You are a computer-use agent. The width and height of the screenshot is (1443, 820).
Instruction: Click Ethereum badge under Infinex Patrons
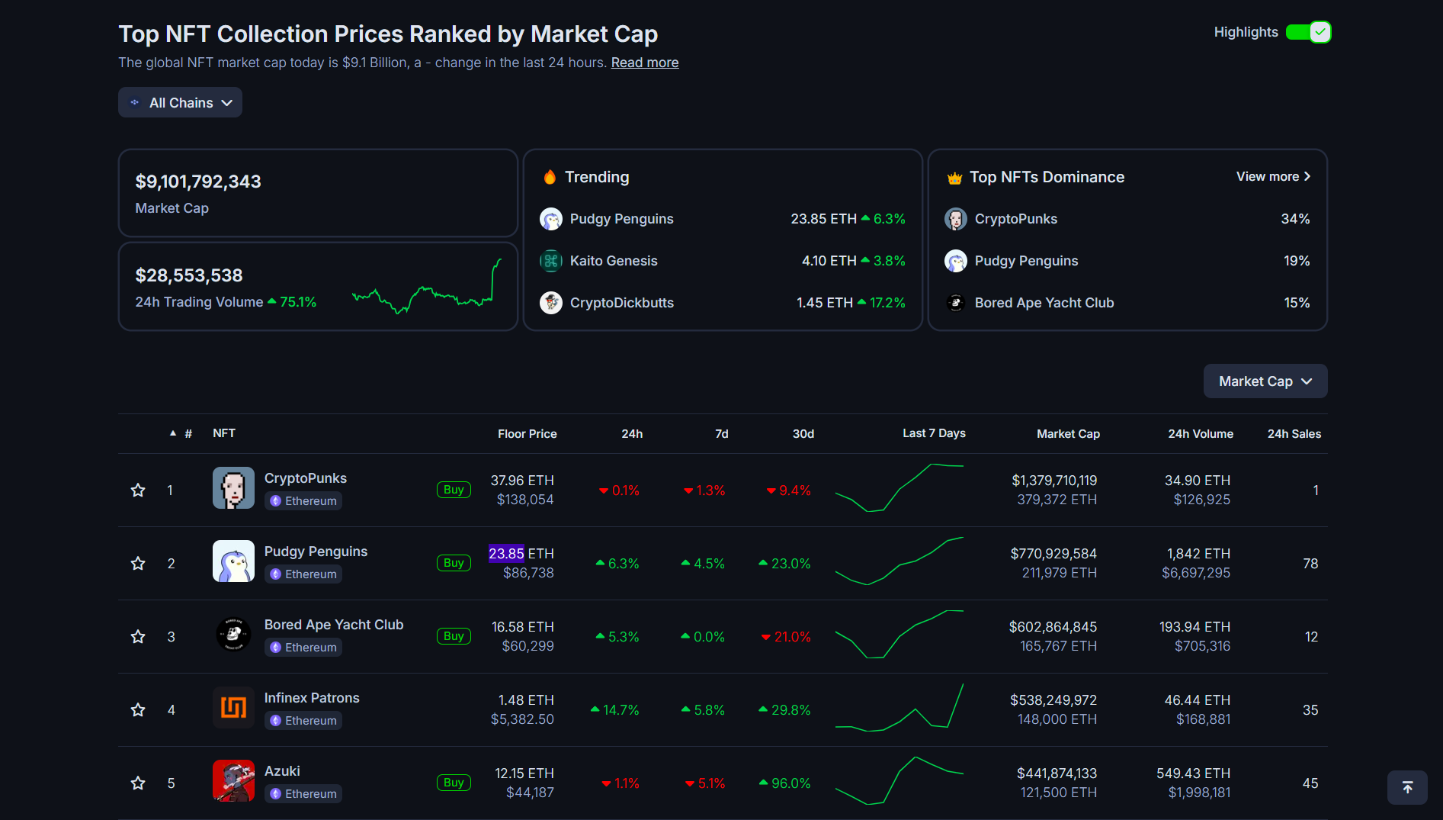coord(303,721)
